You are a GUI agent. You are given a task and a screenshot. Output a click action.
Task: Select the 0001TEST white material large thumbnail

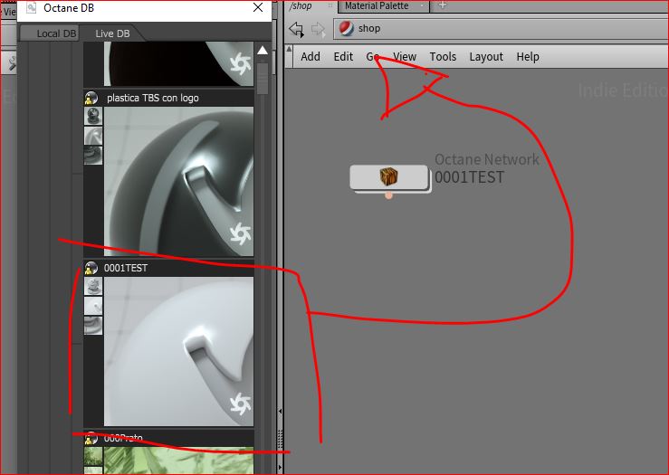(x=178, y=351)
